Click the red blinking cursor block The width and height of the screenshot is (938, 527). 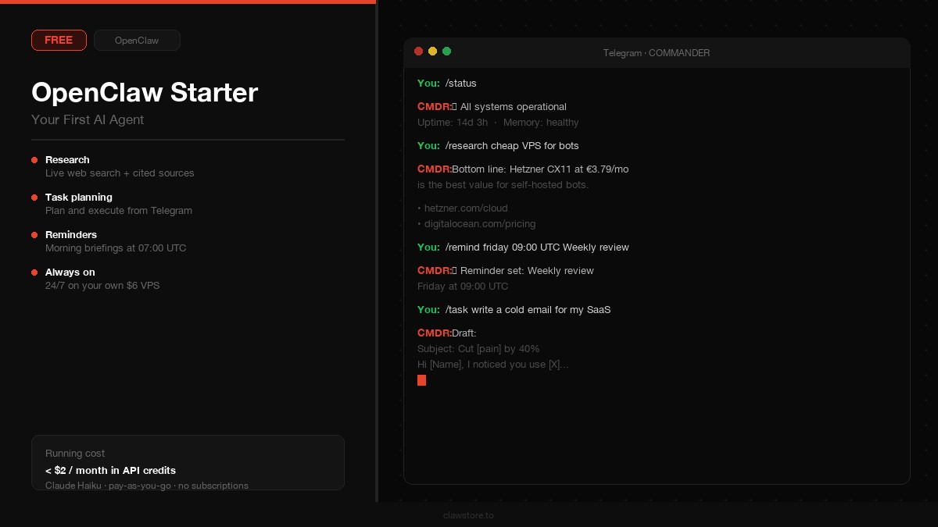421,380
